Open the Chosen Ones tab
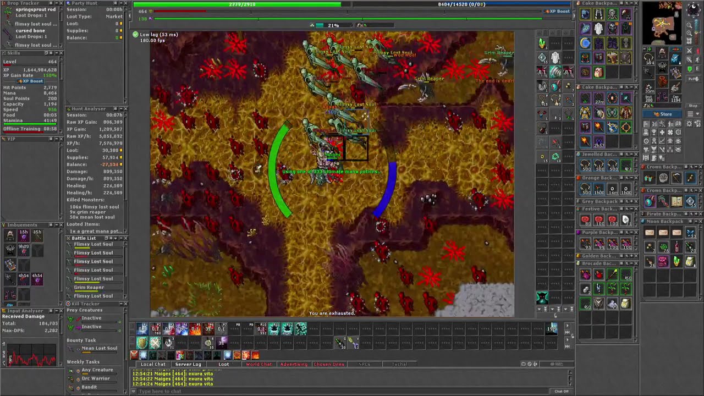This screenshot has height=396, width=704. (329, 364)
